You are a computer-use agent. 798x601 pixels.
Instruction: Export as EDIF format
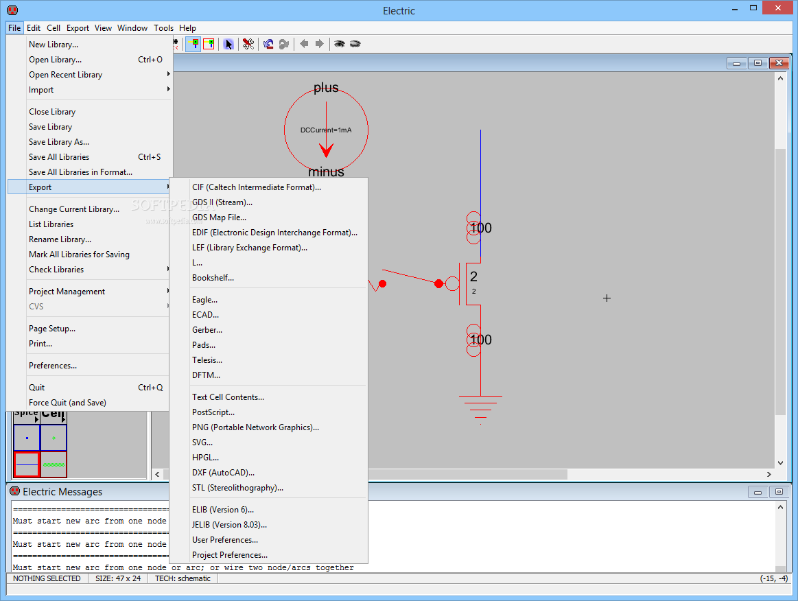tap(268, 232)
